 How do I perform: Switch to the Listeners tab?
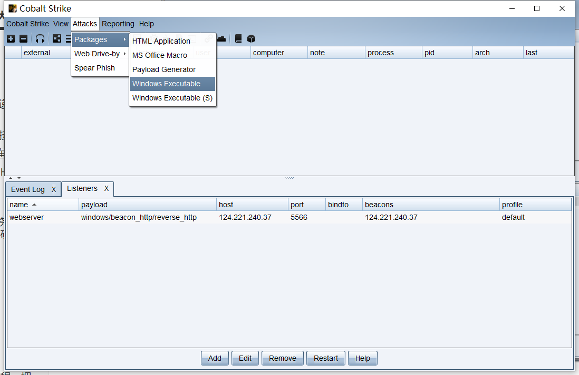click(82, 188)
